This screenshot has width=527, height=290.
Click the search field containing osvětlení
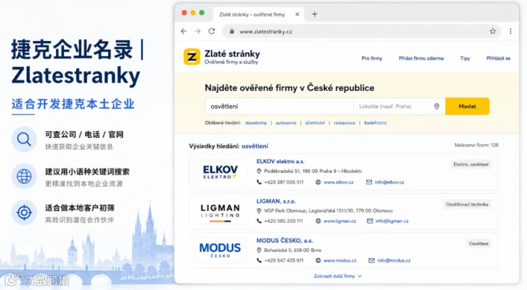279,106
